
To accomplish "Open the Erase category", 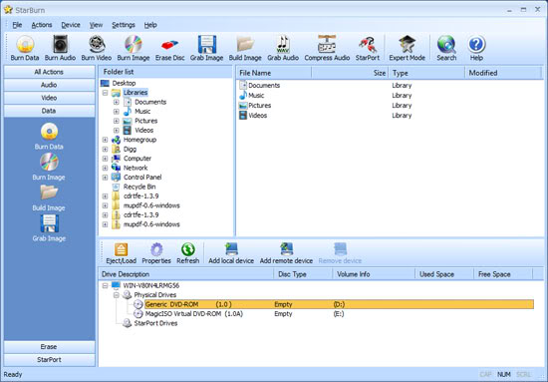I will click(49, 347).
